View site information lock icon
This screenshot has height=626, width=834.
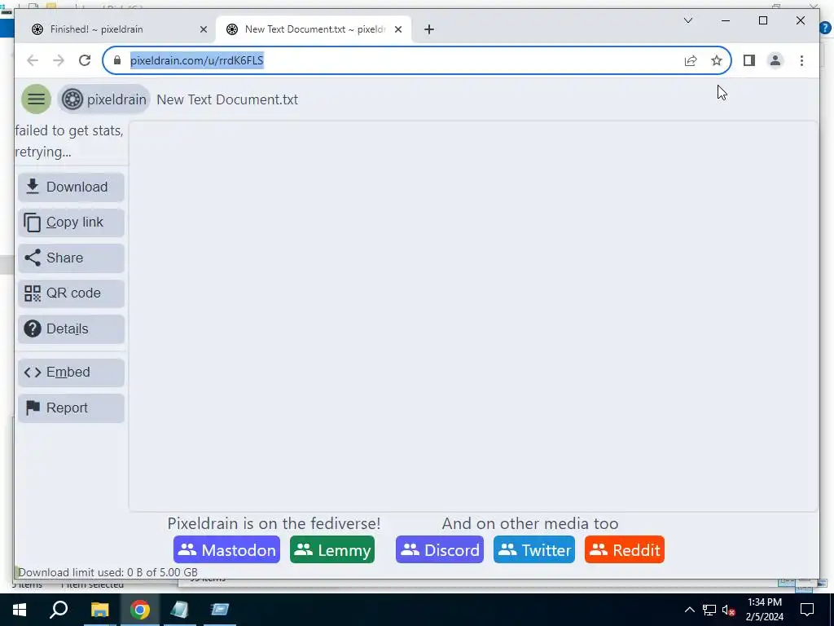coord(117,60)
